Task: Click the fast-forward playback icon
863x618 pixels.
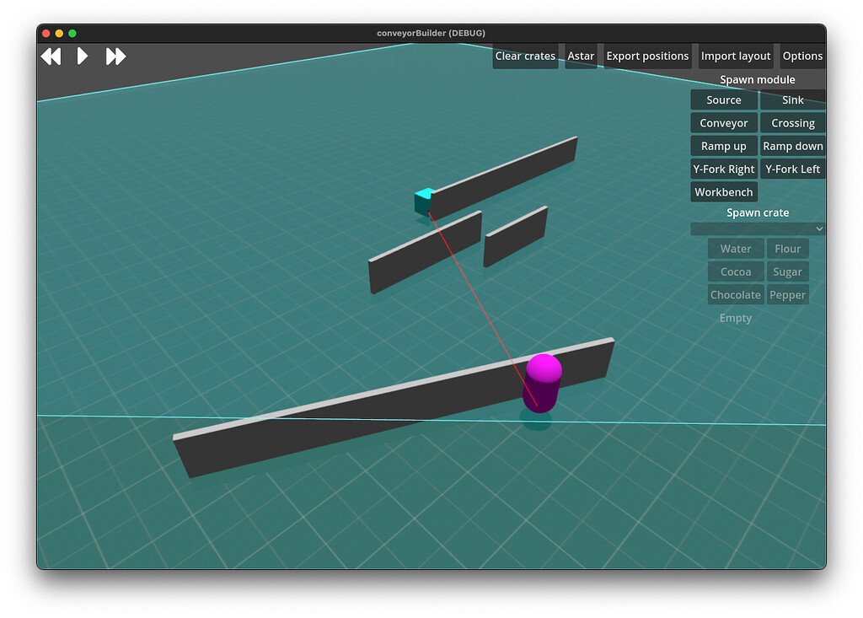Action: (115, 56)
